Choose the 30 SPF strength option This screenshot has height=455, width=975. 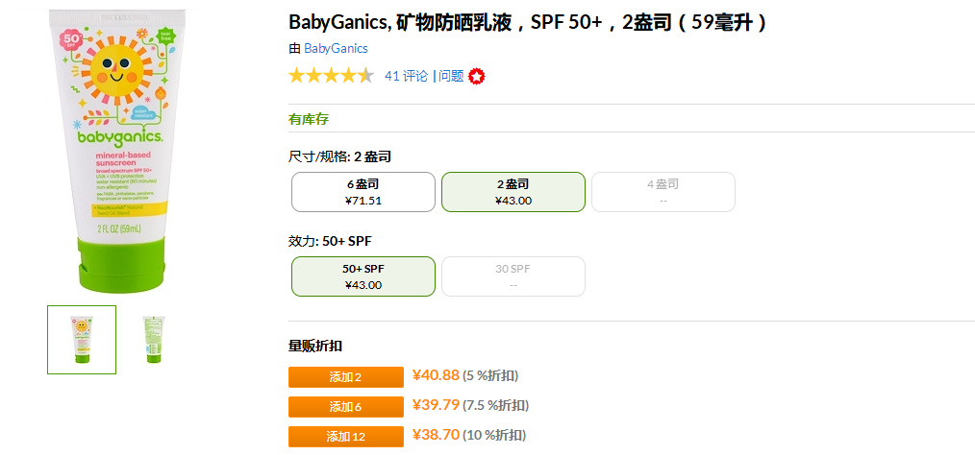[512, 276]
